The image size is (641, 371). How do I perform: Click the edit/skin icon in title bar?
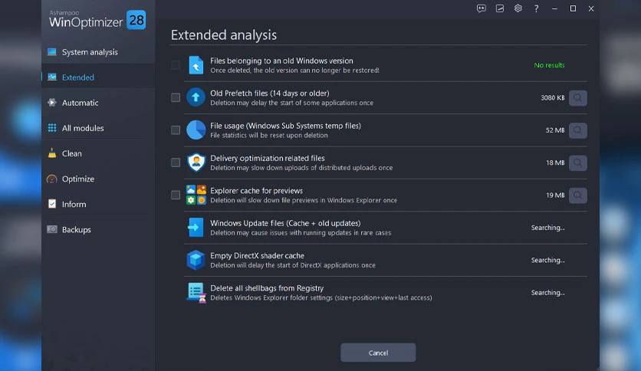pos(500,8)
